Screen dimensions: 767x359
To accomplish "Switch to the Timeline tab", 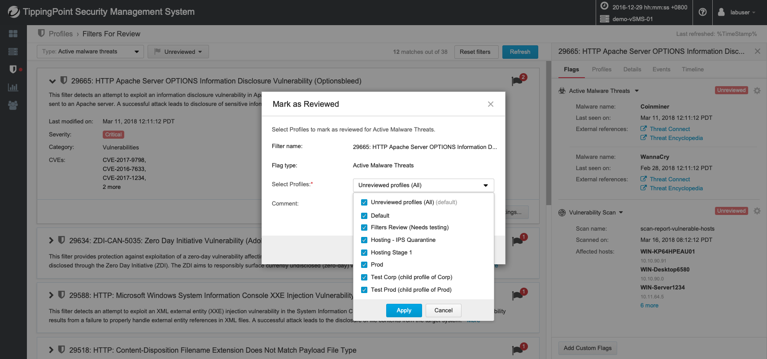I will click(693, 70).
